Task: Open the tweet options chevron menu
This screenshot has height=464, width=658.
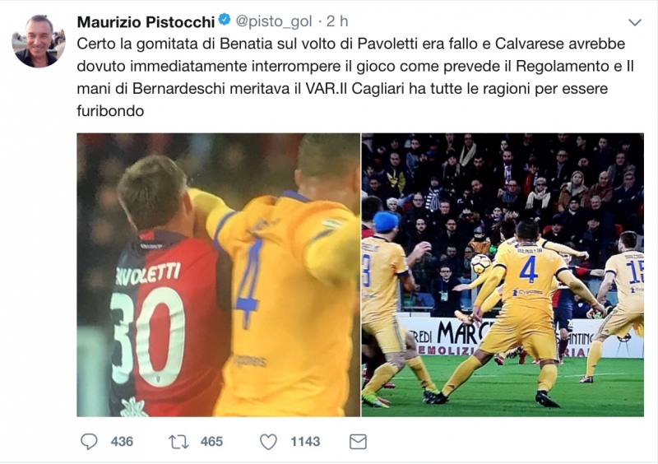Action: (635, 22)
